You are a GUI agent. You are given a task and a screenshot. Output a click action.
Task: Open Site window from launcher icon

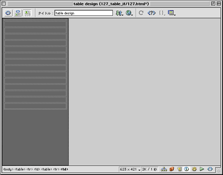164,169
